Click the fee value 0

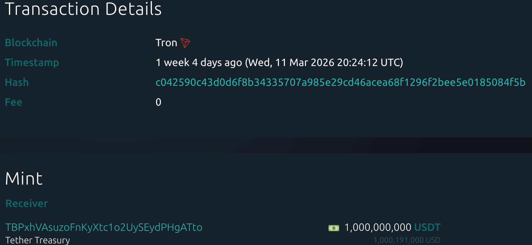158,102
